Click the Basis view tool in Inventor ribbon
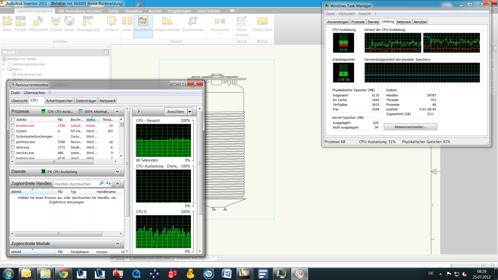498x280 pixels. tap(7, 24)
